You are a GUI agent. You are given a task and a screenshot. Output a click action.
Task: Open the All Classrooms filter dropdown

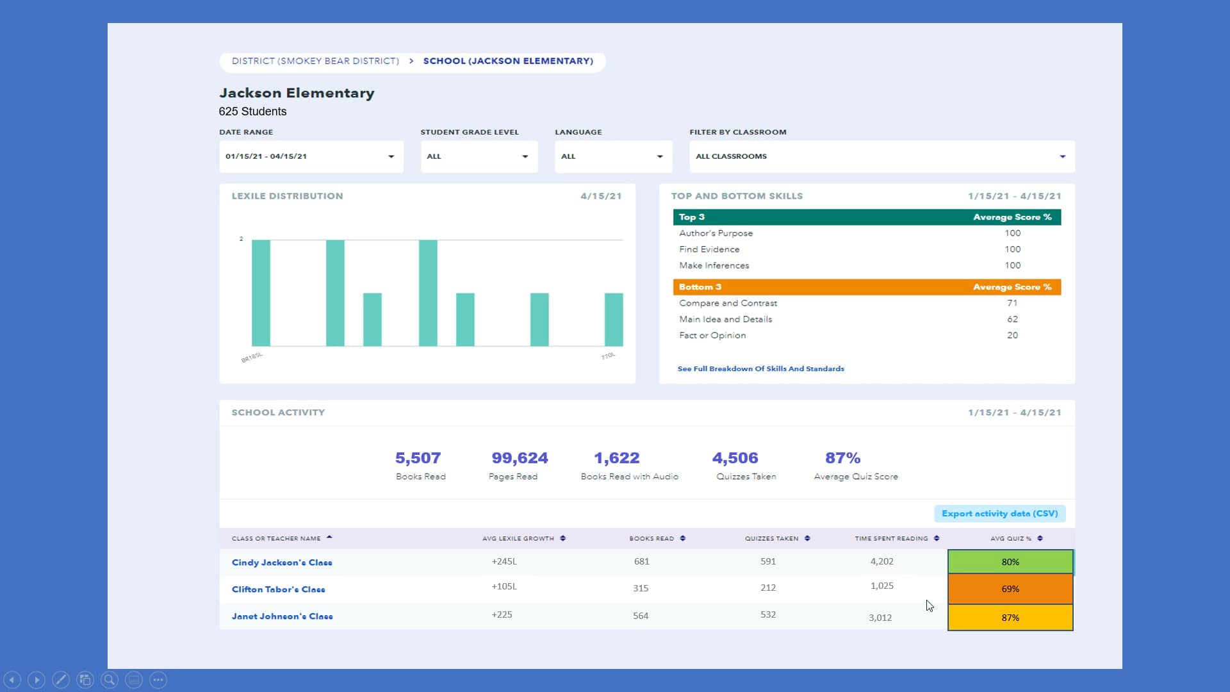[x=881, y=156]
